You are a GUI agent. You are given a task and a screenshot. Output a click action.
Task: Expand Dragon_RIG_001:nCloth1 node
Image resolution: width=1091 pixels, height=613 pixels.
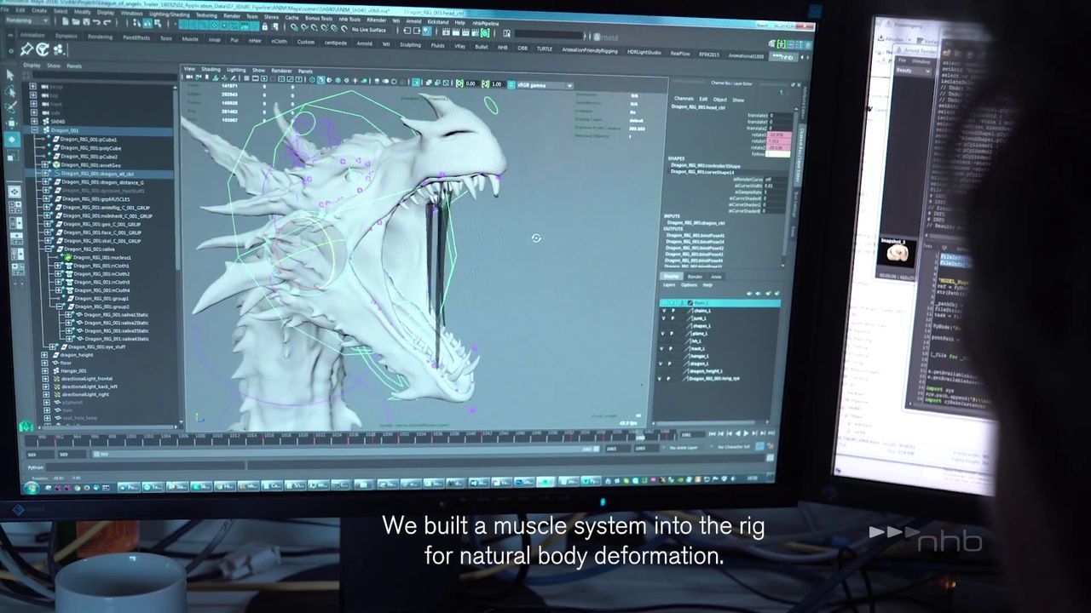[58, 266]
